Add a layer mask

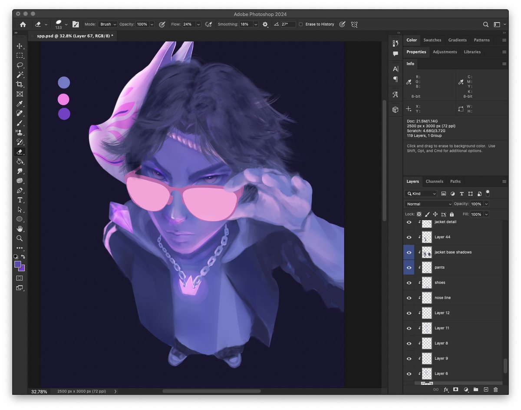pyautogui.click(x=455, y=390)
